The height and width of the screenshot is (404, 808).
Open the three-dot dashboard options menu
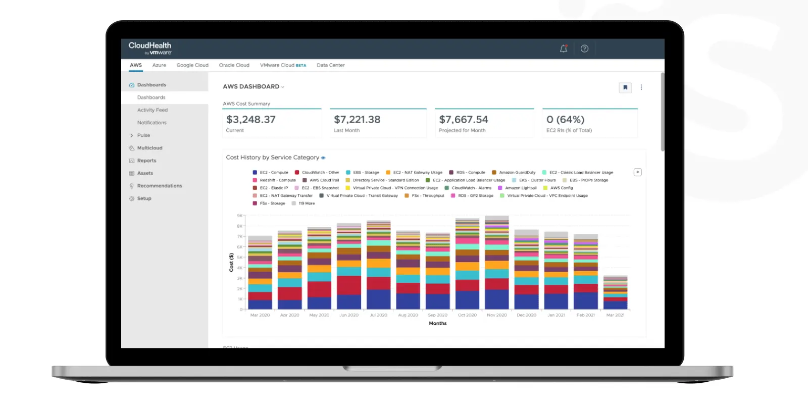coord(641,87)
